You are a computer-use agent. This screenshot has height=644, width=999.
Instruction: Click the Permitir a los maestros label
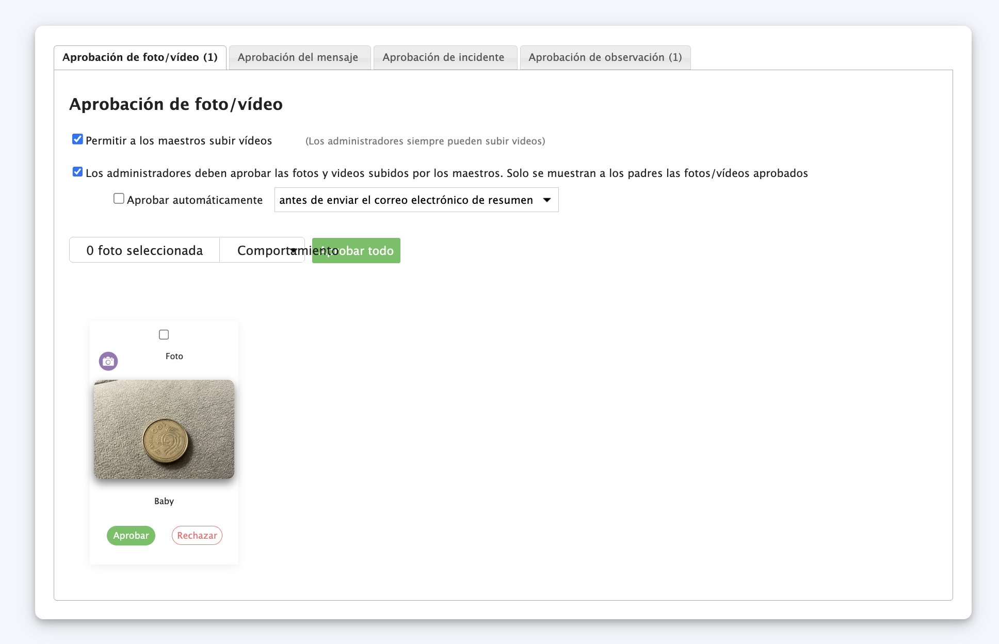click(179, 141)
